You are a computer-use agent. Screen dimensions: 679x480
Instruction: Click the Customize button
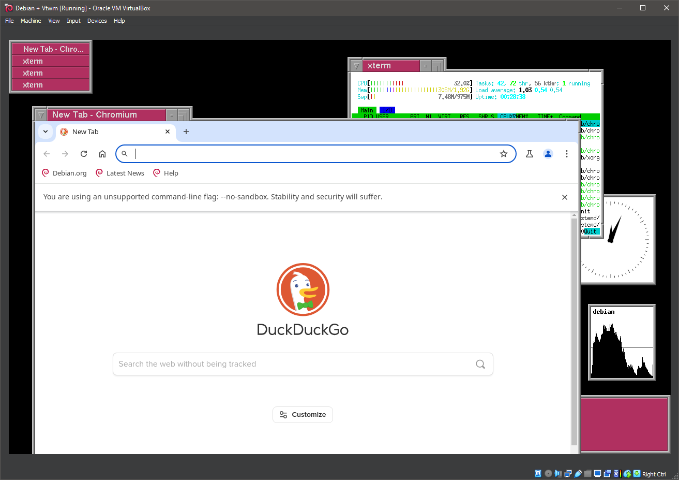click(x=303, y=415)
